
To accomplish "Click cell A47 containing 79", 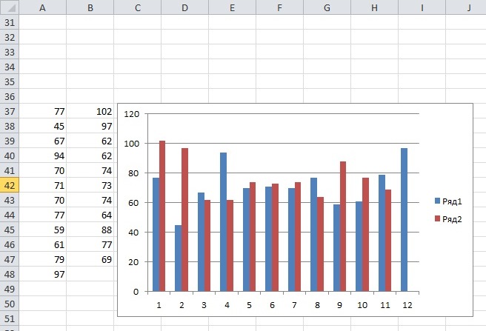I will click(x=43, y=259).
